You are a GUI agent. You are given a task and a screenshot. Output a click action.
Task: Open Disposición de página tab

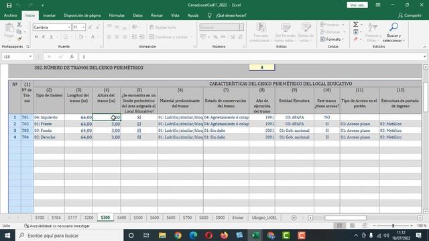click(82, 15)
